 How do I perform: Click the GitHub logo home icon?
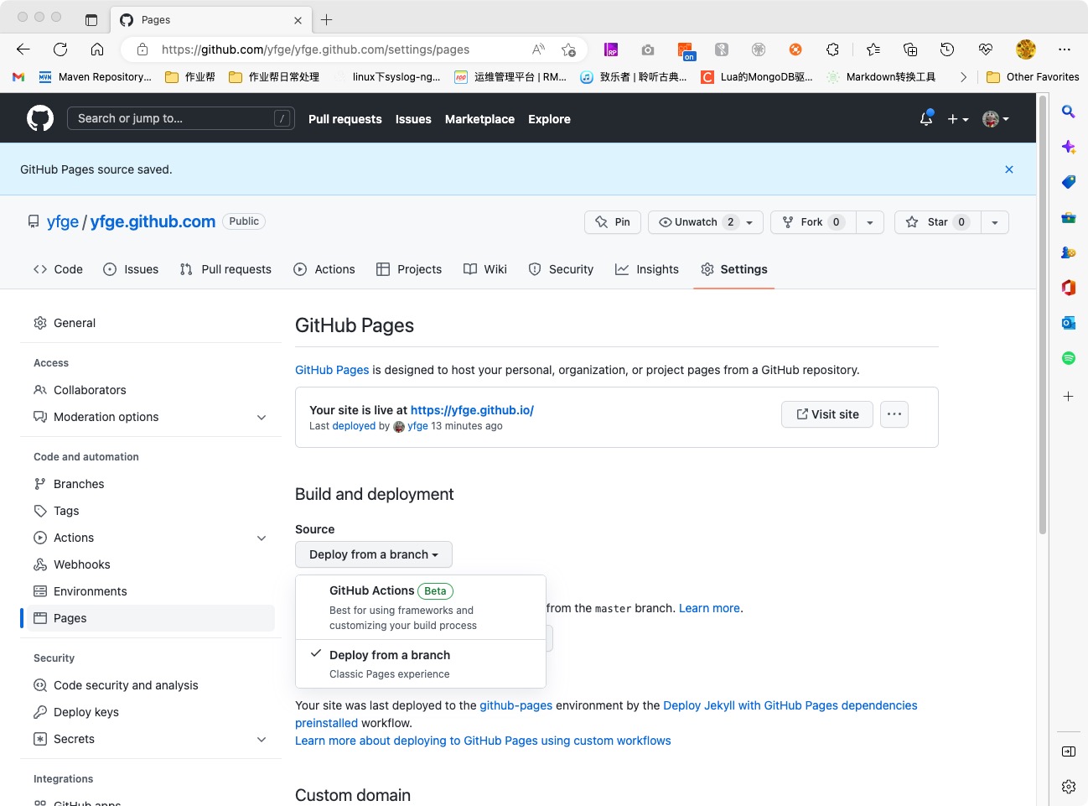point(39,118)
